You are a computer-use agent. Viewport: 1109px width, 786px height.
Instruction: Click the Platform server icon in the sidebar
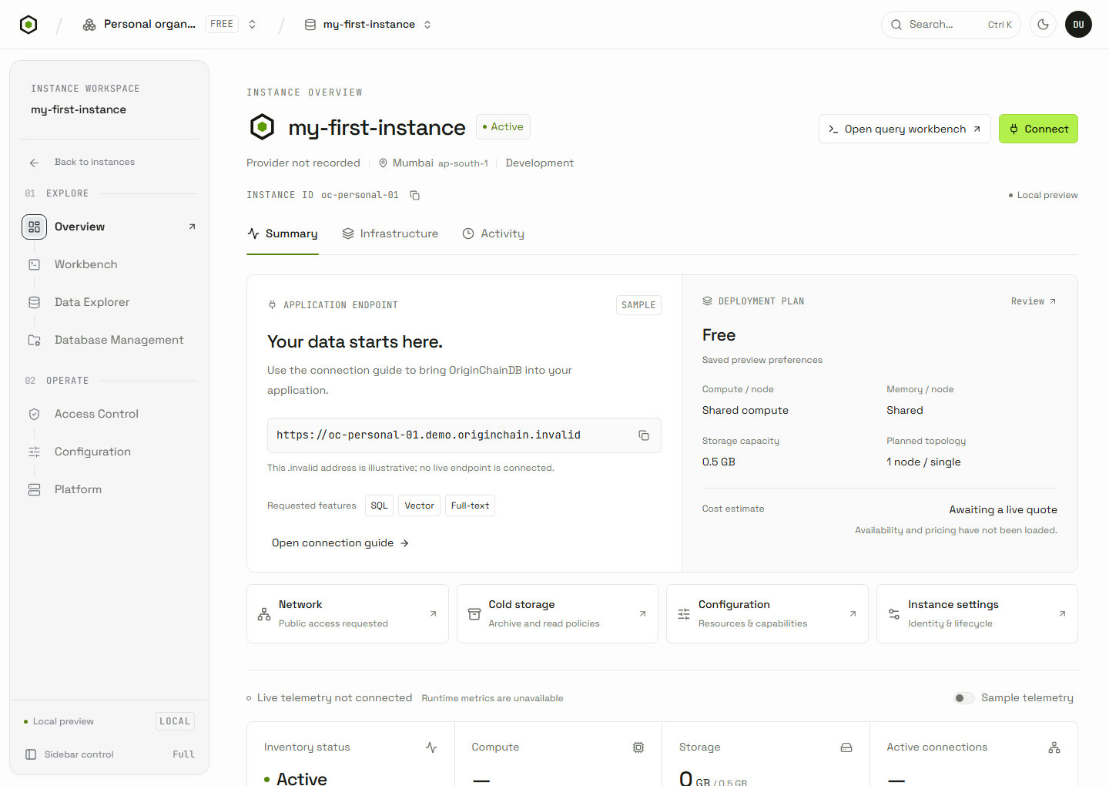click(x=35, y=489)
